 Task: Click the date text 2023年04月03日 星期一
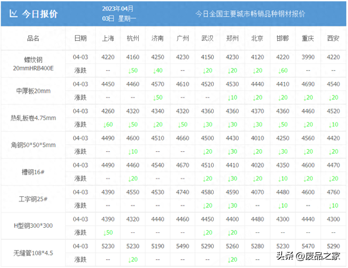118,13
